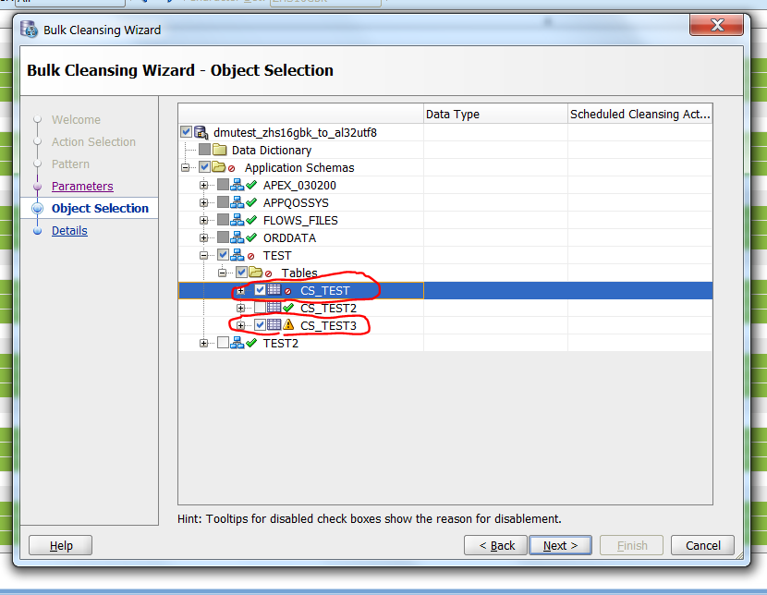Click the Data Dictionary folder icon
Viewport: 767px width, 595px height.
(220, 150)
